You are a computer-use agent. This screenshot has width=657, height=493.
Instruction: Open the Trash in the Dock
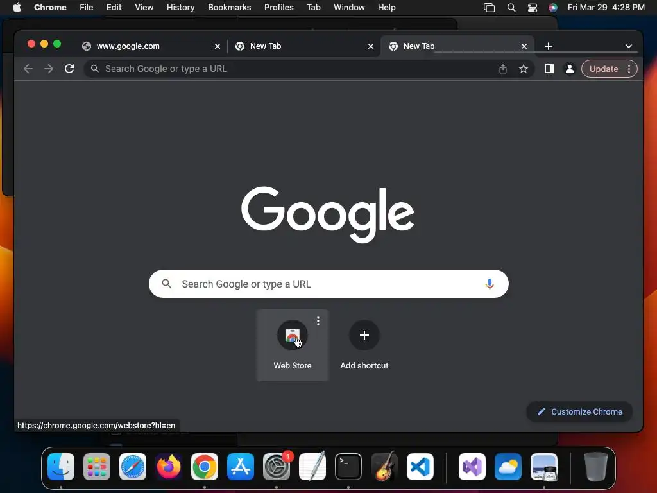click(596, 467)
